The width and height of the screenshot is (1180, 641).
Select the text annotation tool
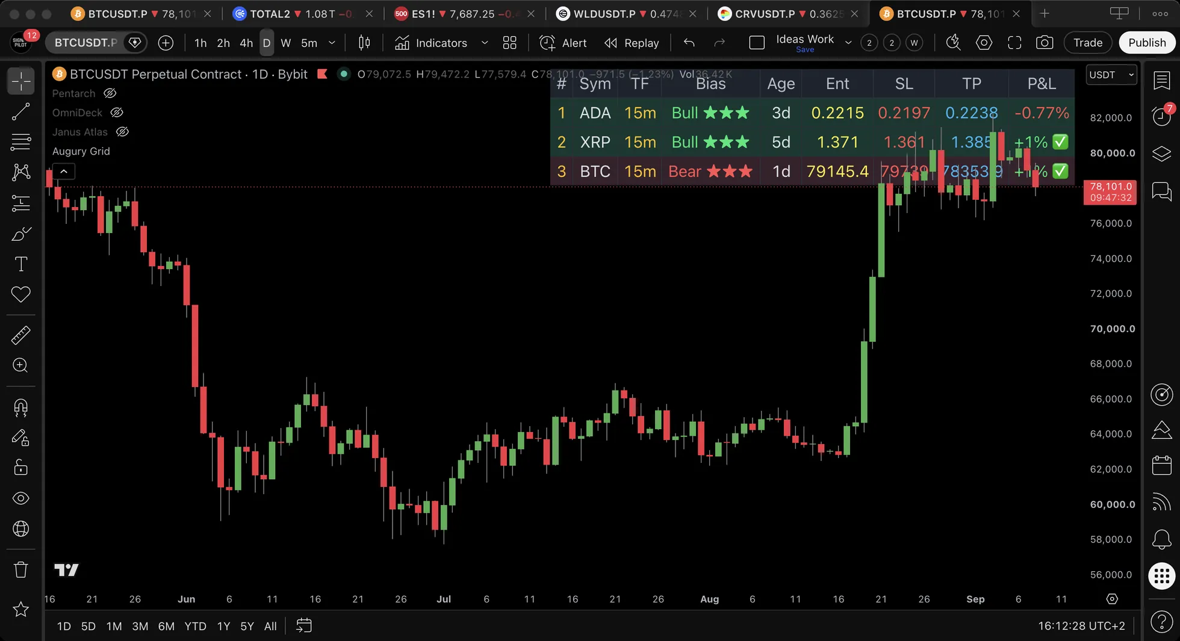click(x=20, y=264)
